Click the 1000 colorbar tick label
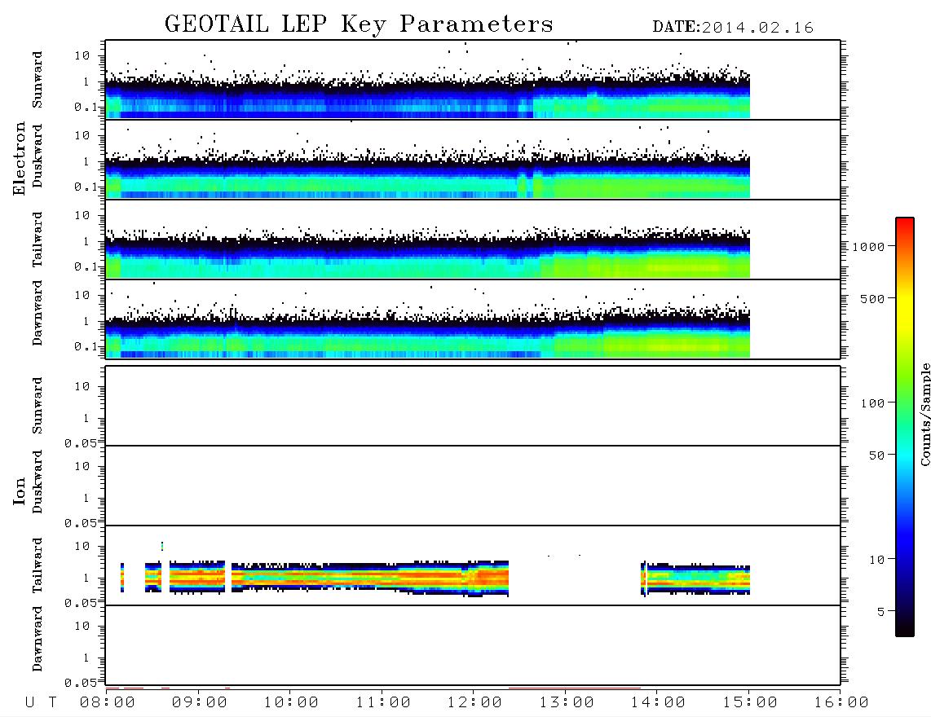Screen dimensions: 931x717 pos(869,246)
